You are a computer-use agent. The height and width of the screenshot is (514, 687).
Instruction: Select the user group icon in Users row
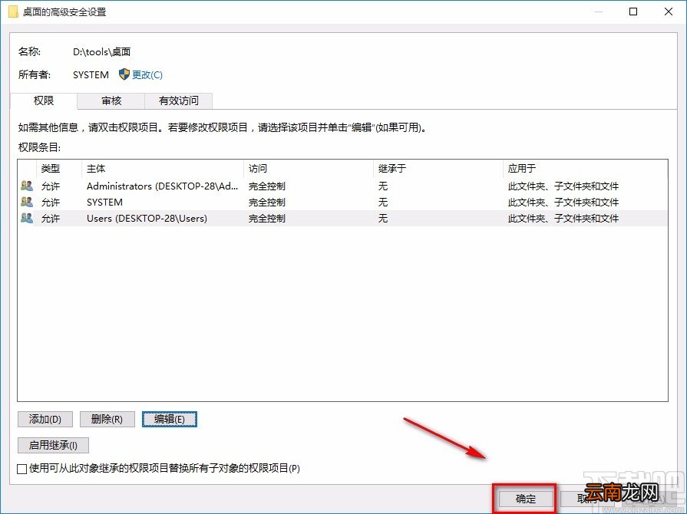click(x=27, y=218)
